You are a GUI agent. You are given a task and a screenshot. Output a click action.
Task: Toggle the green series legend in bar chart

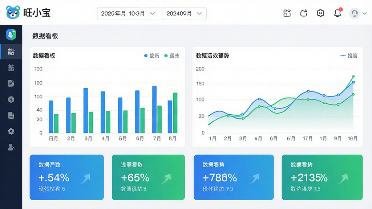click(171, 56)
